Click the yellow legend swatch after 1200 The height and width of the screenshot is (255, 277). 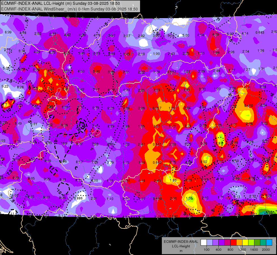point(245,242)
